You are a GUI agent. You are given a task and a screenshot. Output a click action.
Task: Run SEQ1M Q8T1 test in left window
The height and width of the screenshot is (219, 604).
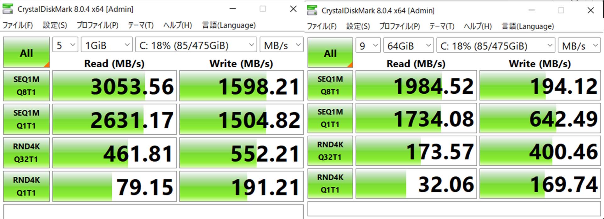26,86
